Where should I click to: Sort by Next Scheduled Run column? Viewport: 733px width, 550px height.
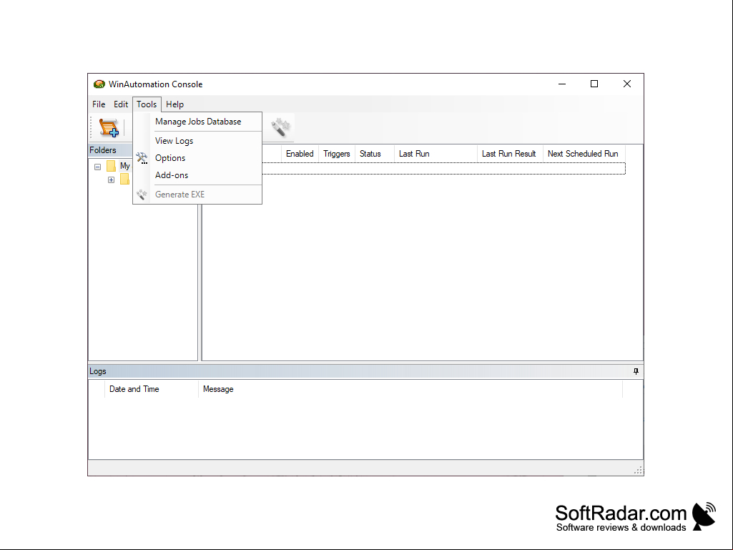pos(583,154)
